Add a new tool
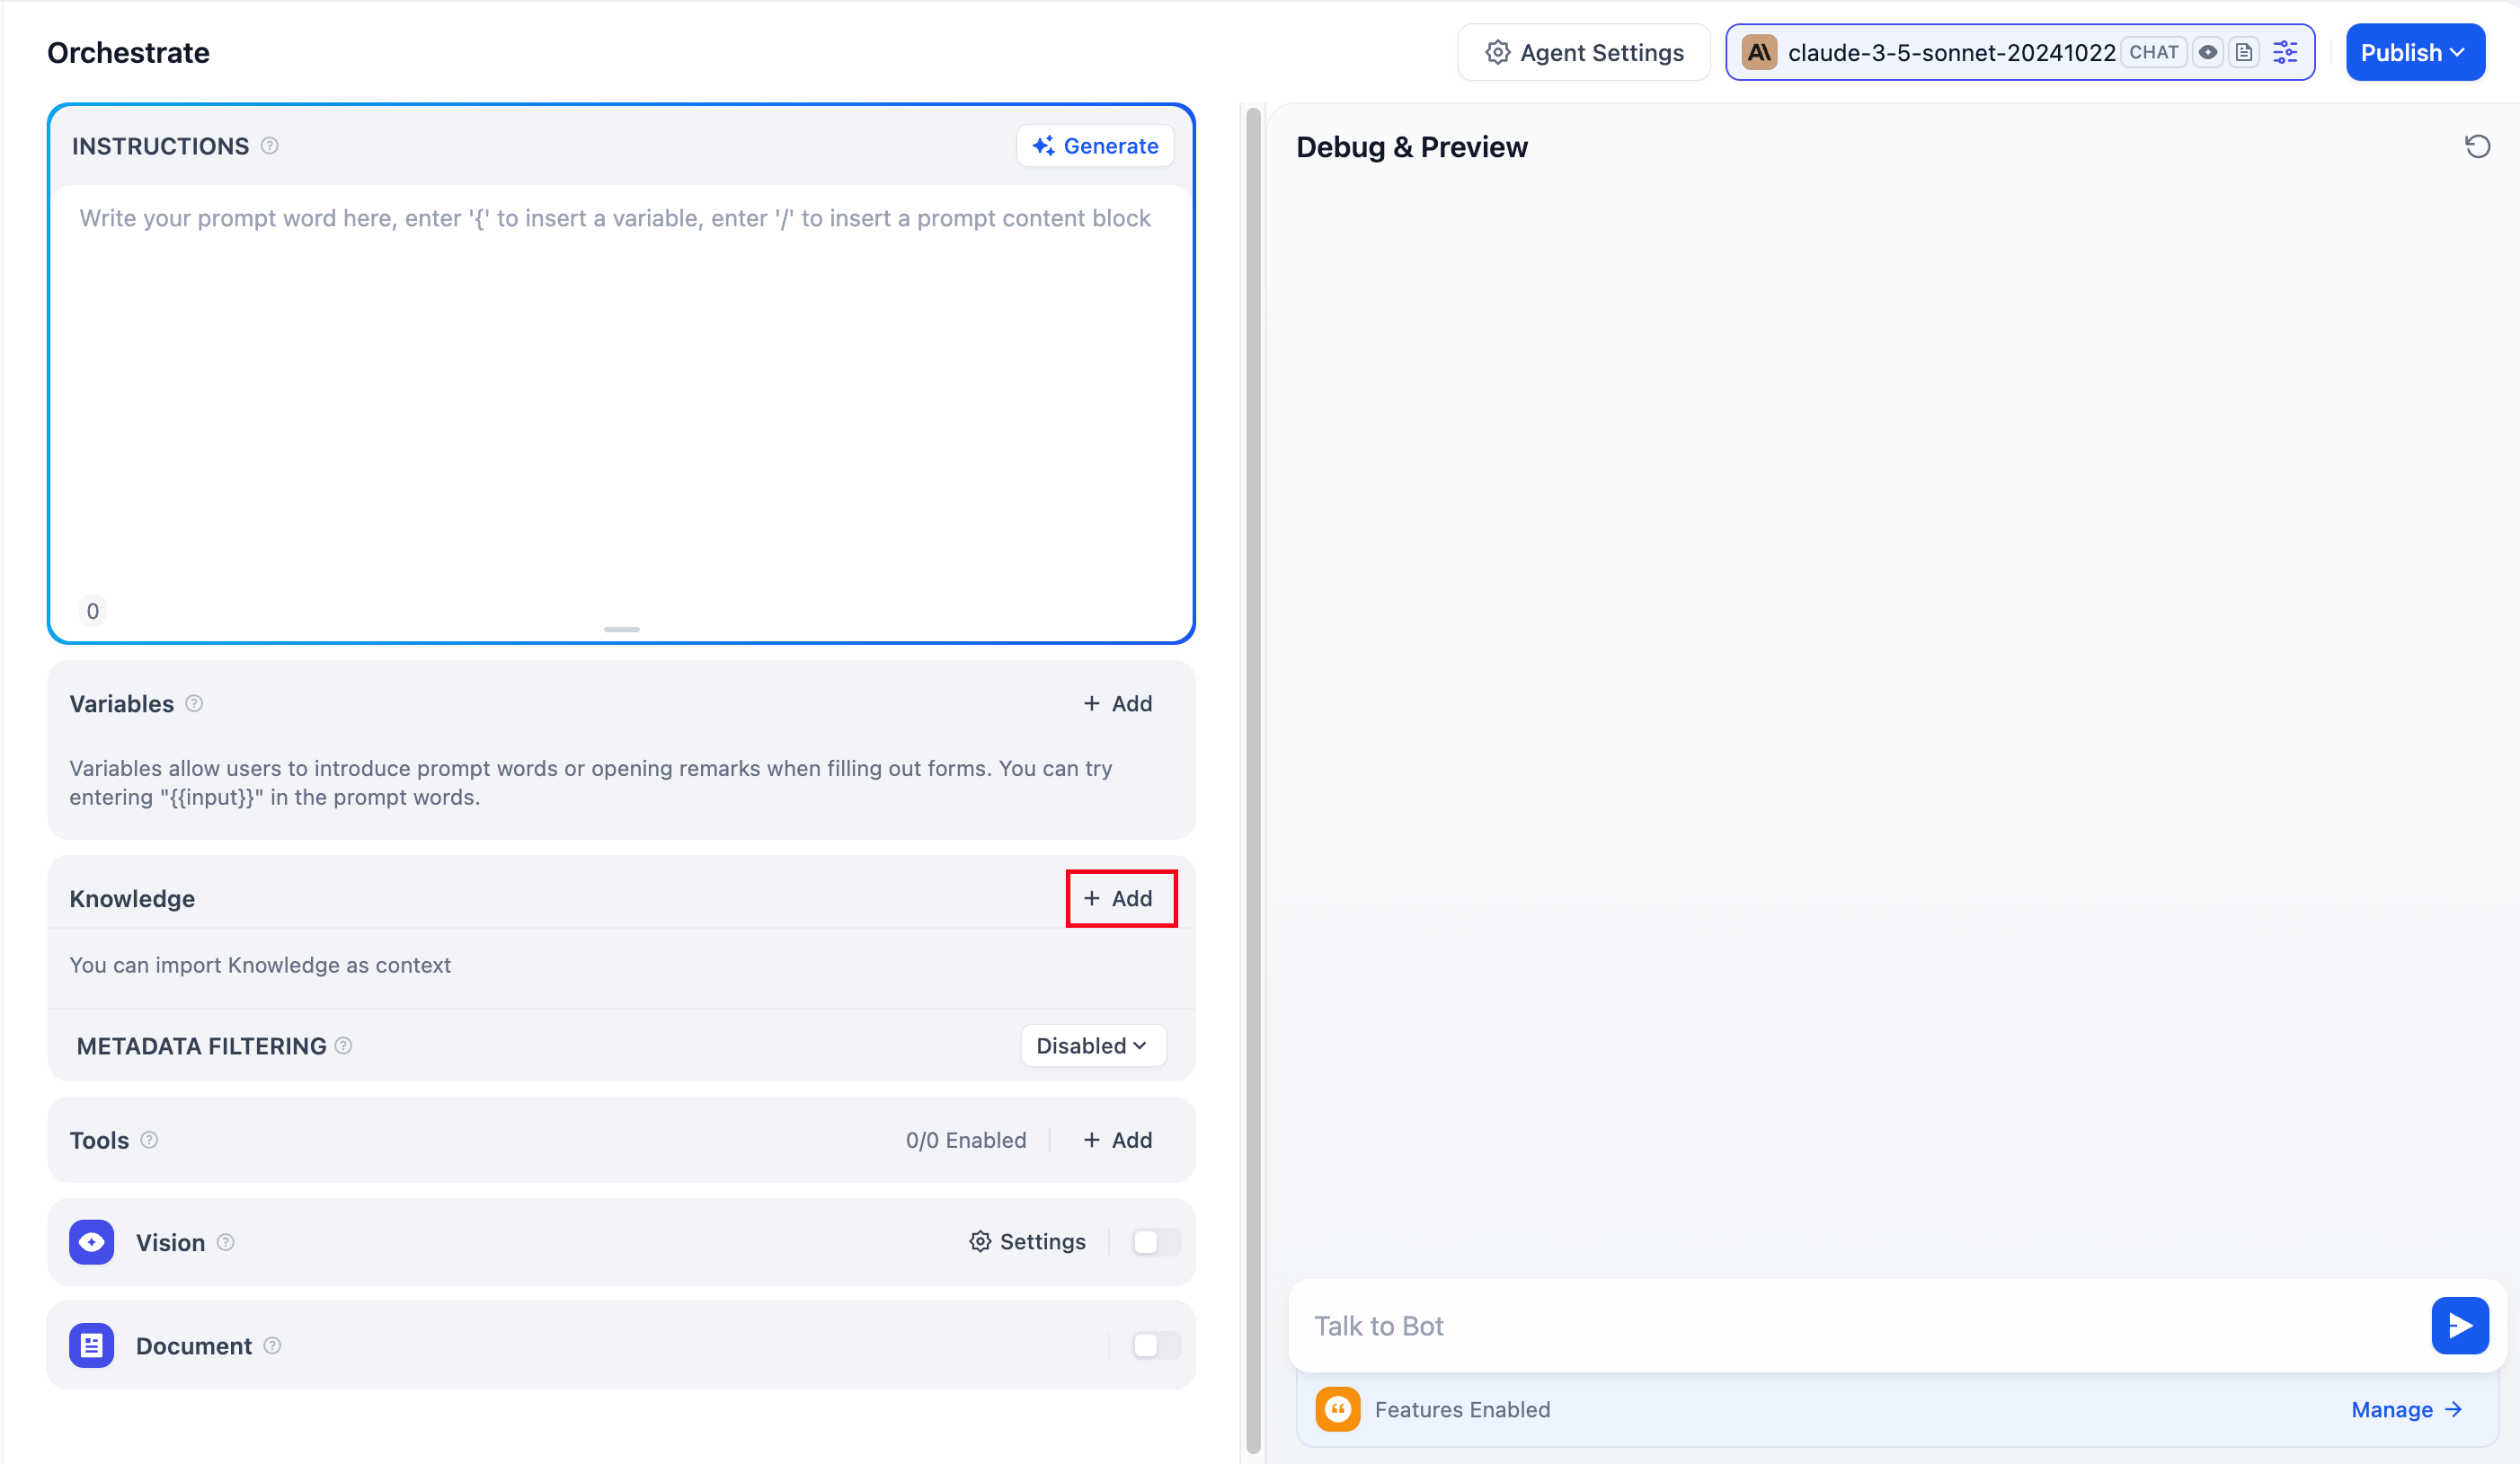Image resolution: width=2520 pixels, height=1464 pixels. tap(1118, 1141)
